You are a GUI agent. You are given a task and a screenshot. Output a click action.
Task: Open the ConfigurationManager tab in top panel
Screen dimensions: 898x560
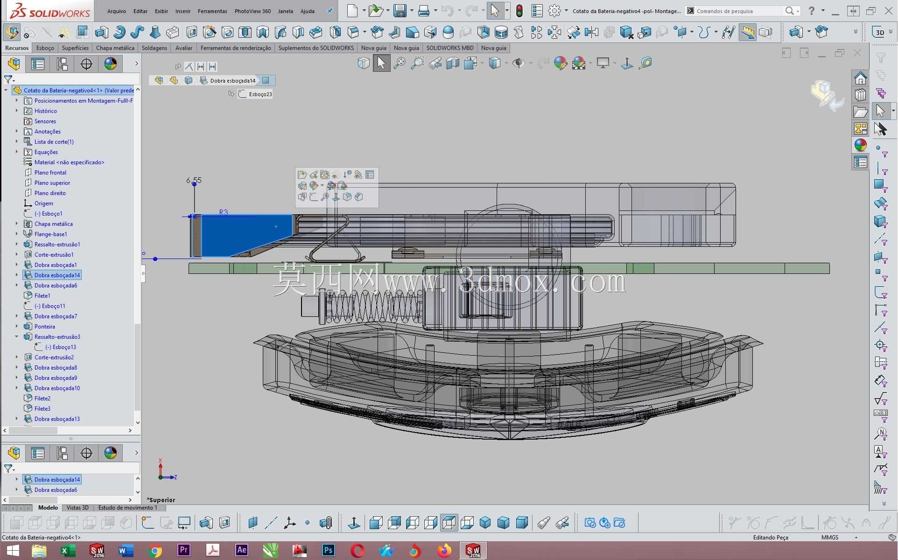point(62,64)
